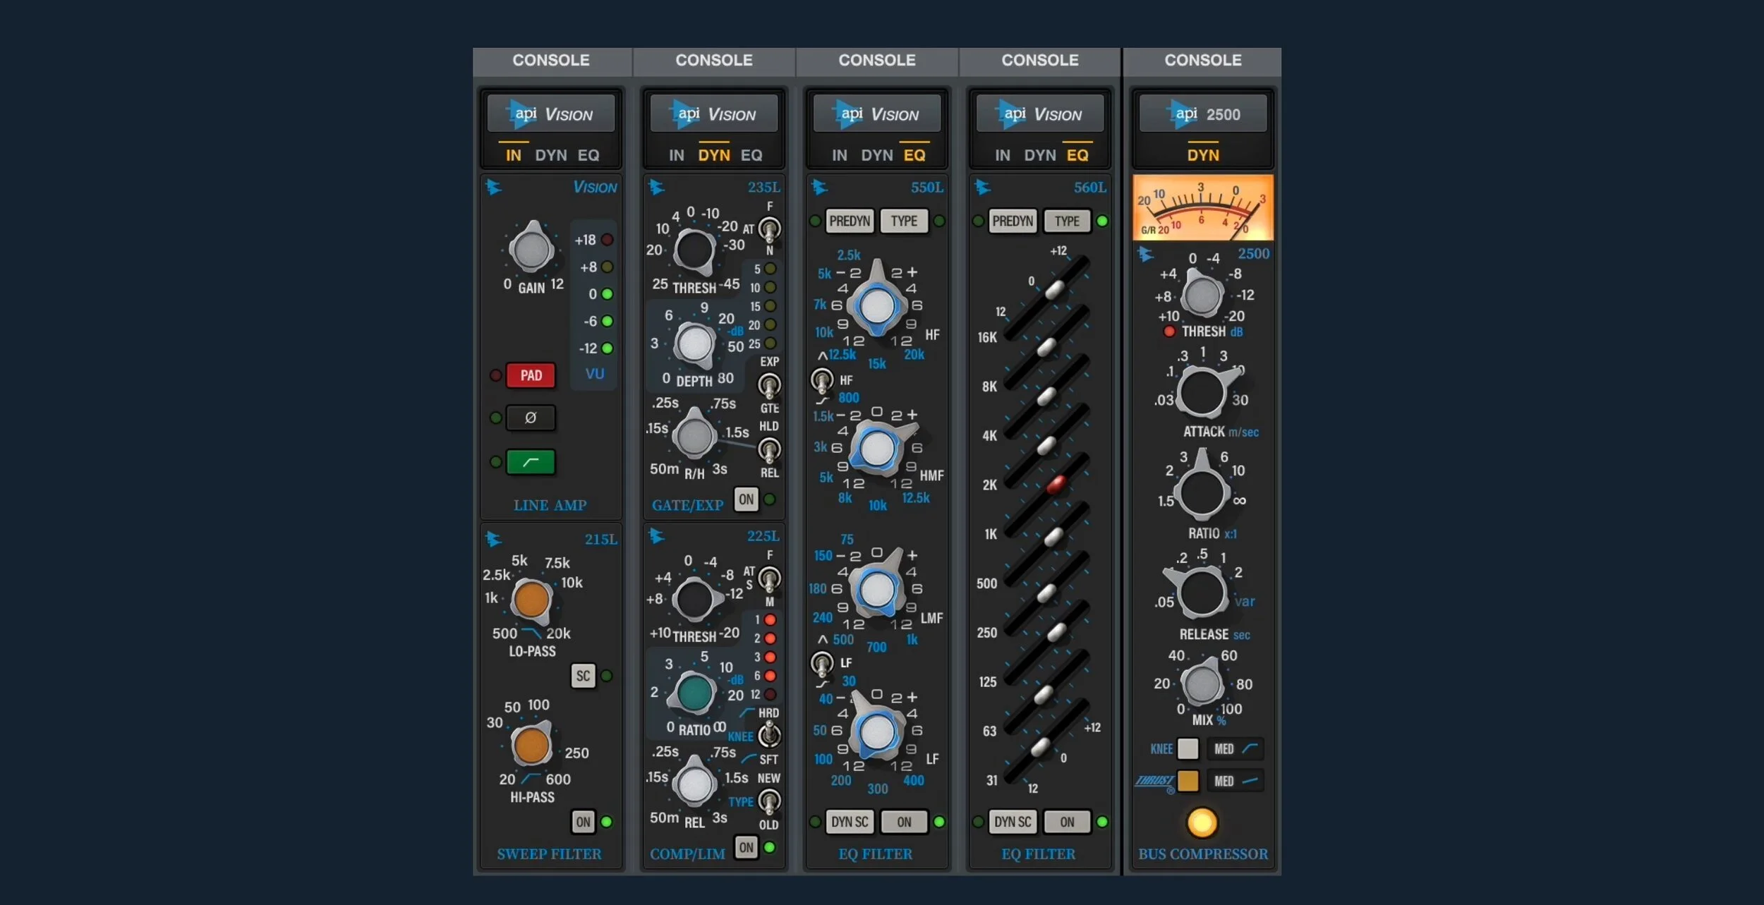Flip the EXP/GTE toggle switch
Image resolution: width=1764 pixels, height=905 pixels.
click(x=768, y=385)
